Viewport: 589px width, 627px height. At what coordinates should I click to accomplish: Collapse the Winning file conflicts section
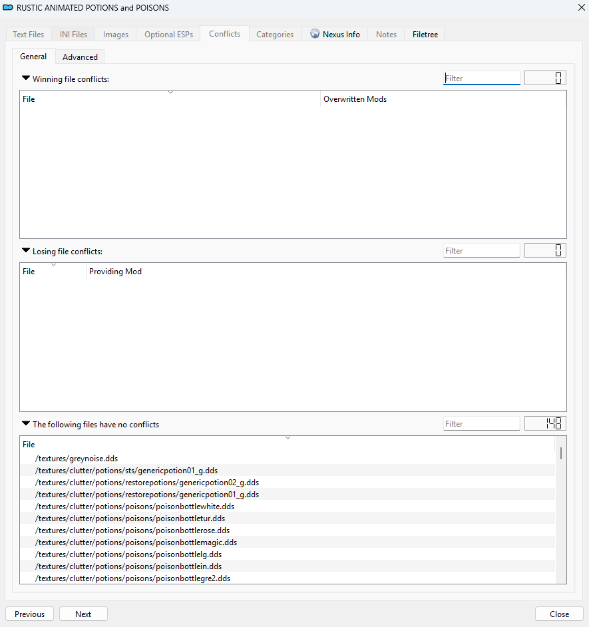[26, 79]
